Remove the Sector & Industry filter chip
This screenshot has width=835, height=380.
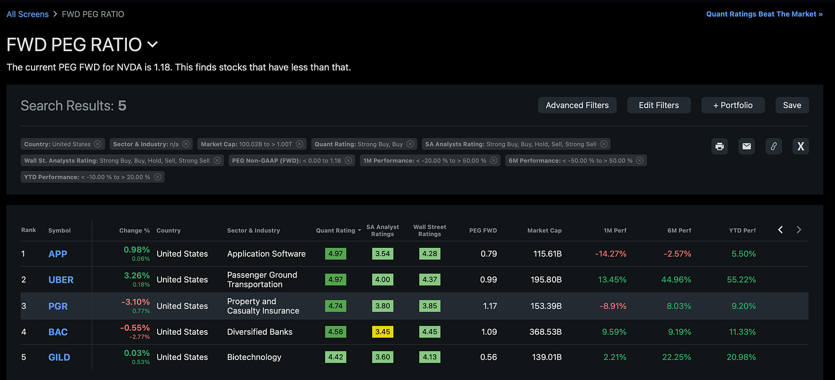pos(186,144)
